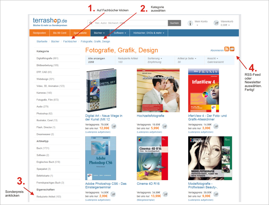Select Digitalfotografie (661) category
The width and height of the screenshot is (269, 205).
pos(47,58)
